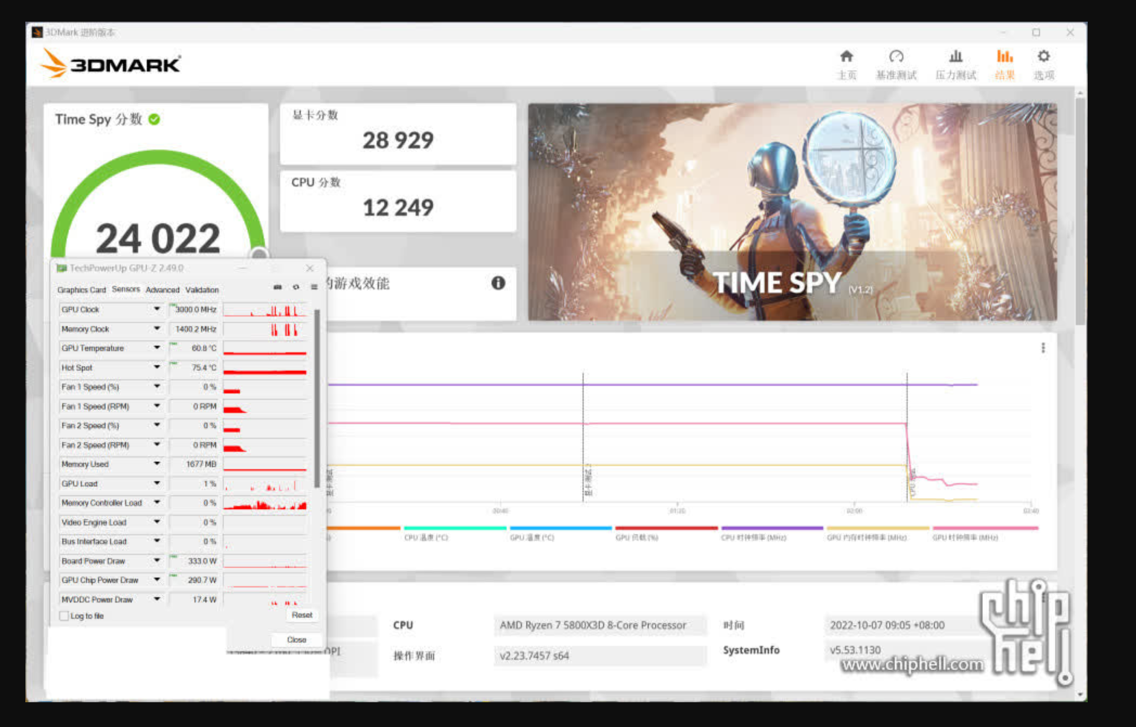Click the 3DMark logo
1136x727 pixels.
(111, 64)
